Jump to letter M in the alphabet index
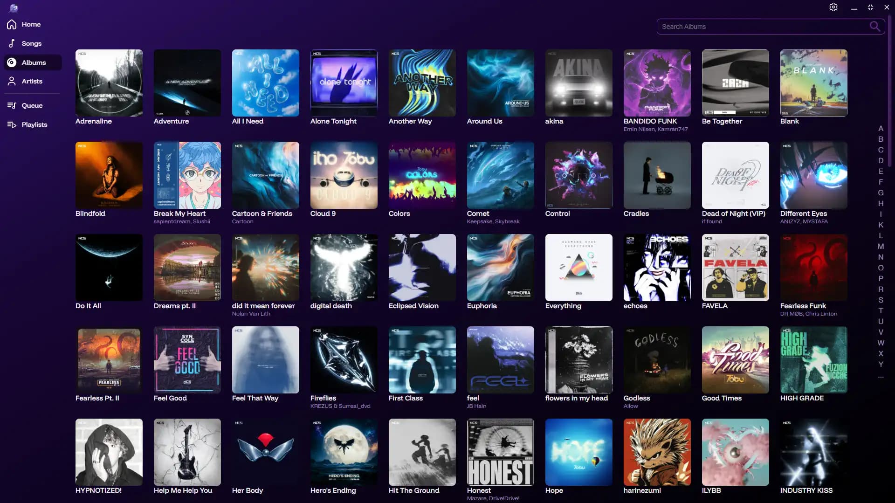Image resolution: width=895 pixels, height=503 pixels. pyautogui.click(x=881, y=247)
